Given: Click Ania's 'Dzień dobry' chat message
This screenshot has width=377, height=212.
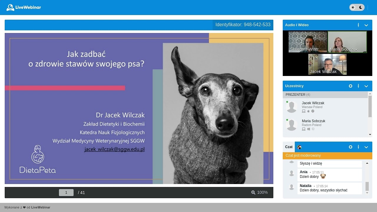Looking at the screenshot, I should coord(330,175).
